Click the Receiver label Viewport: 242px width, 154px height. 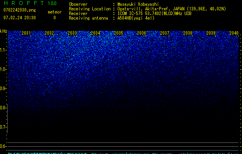78,13
